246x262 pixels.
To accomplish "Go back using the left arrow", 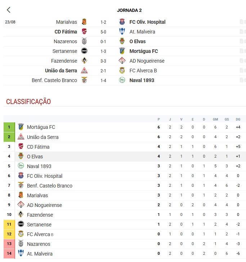I will tap(9, 10).
